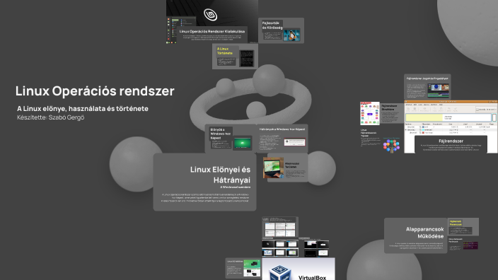The image size is (498, 280).
Task: Click the VirtualBox cube logo
Action: click(x=280, y=273)
